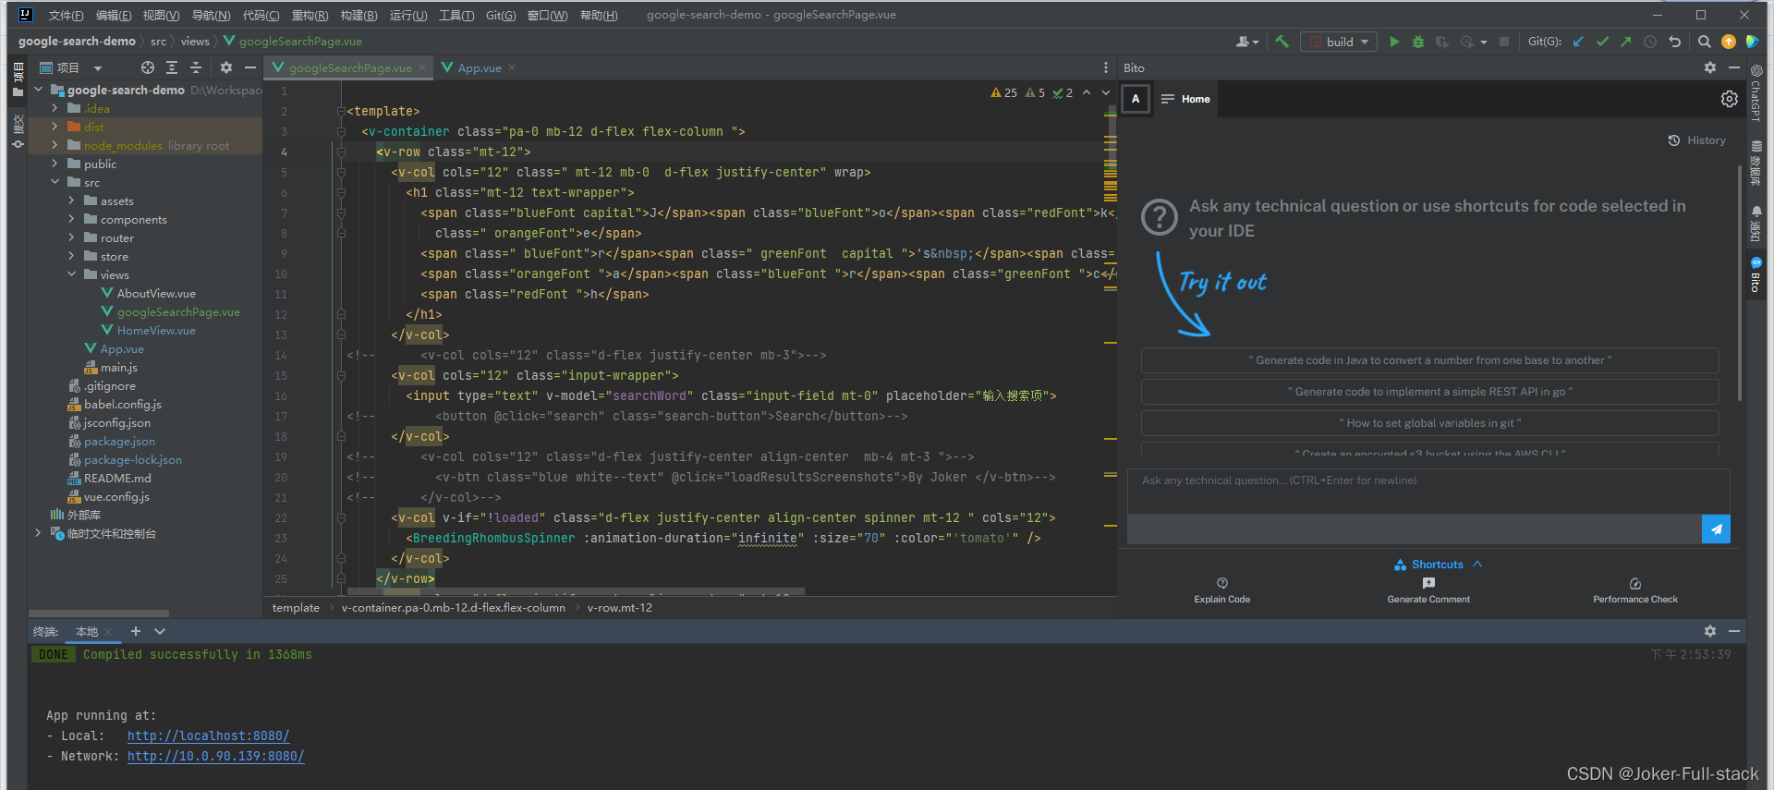Screen dimensions: 1774x790
Task: Click the Git update project blue arrow
Action: (1578, 42)
